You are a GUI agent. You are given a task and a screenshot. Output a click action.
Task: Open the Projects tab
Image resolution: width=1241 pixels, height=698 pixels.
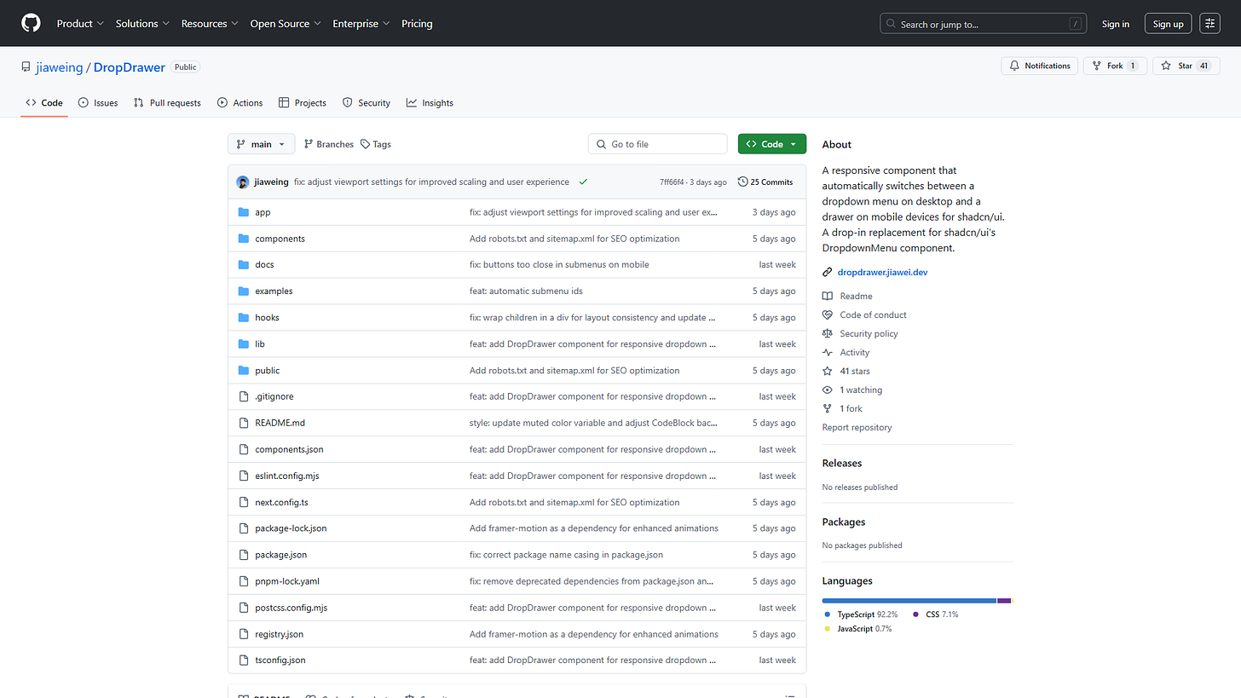coord(303,102)
